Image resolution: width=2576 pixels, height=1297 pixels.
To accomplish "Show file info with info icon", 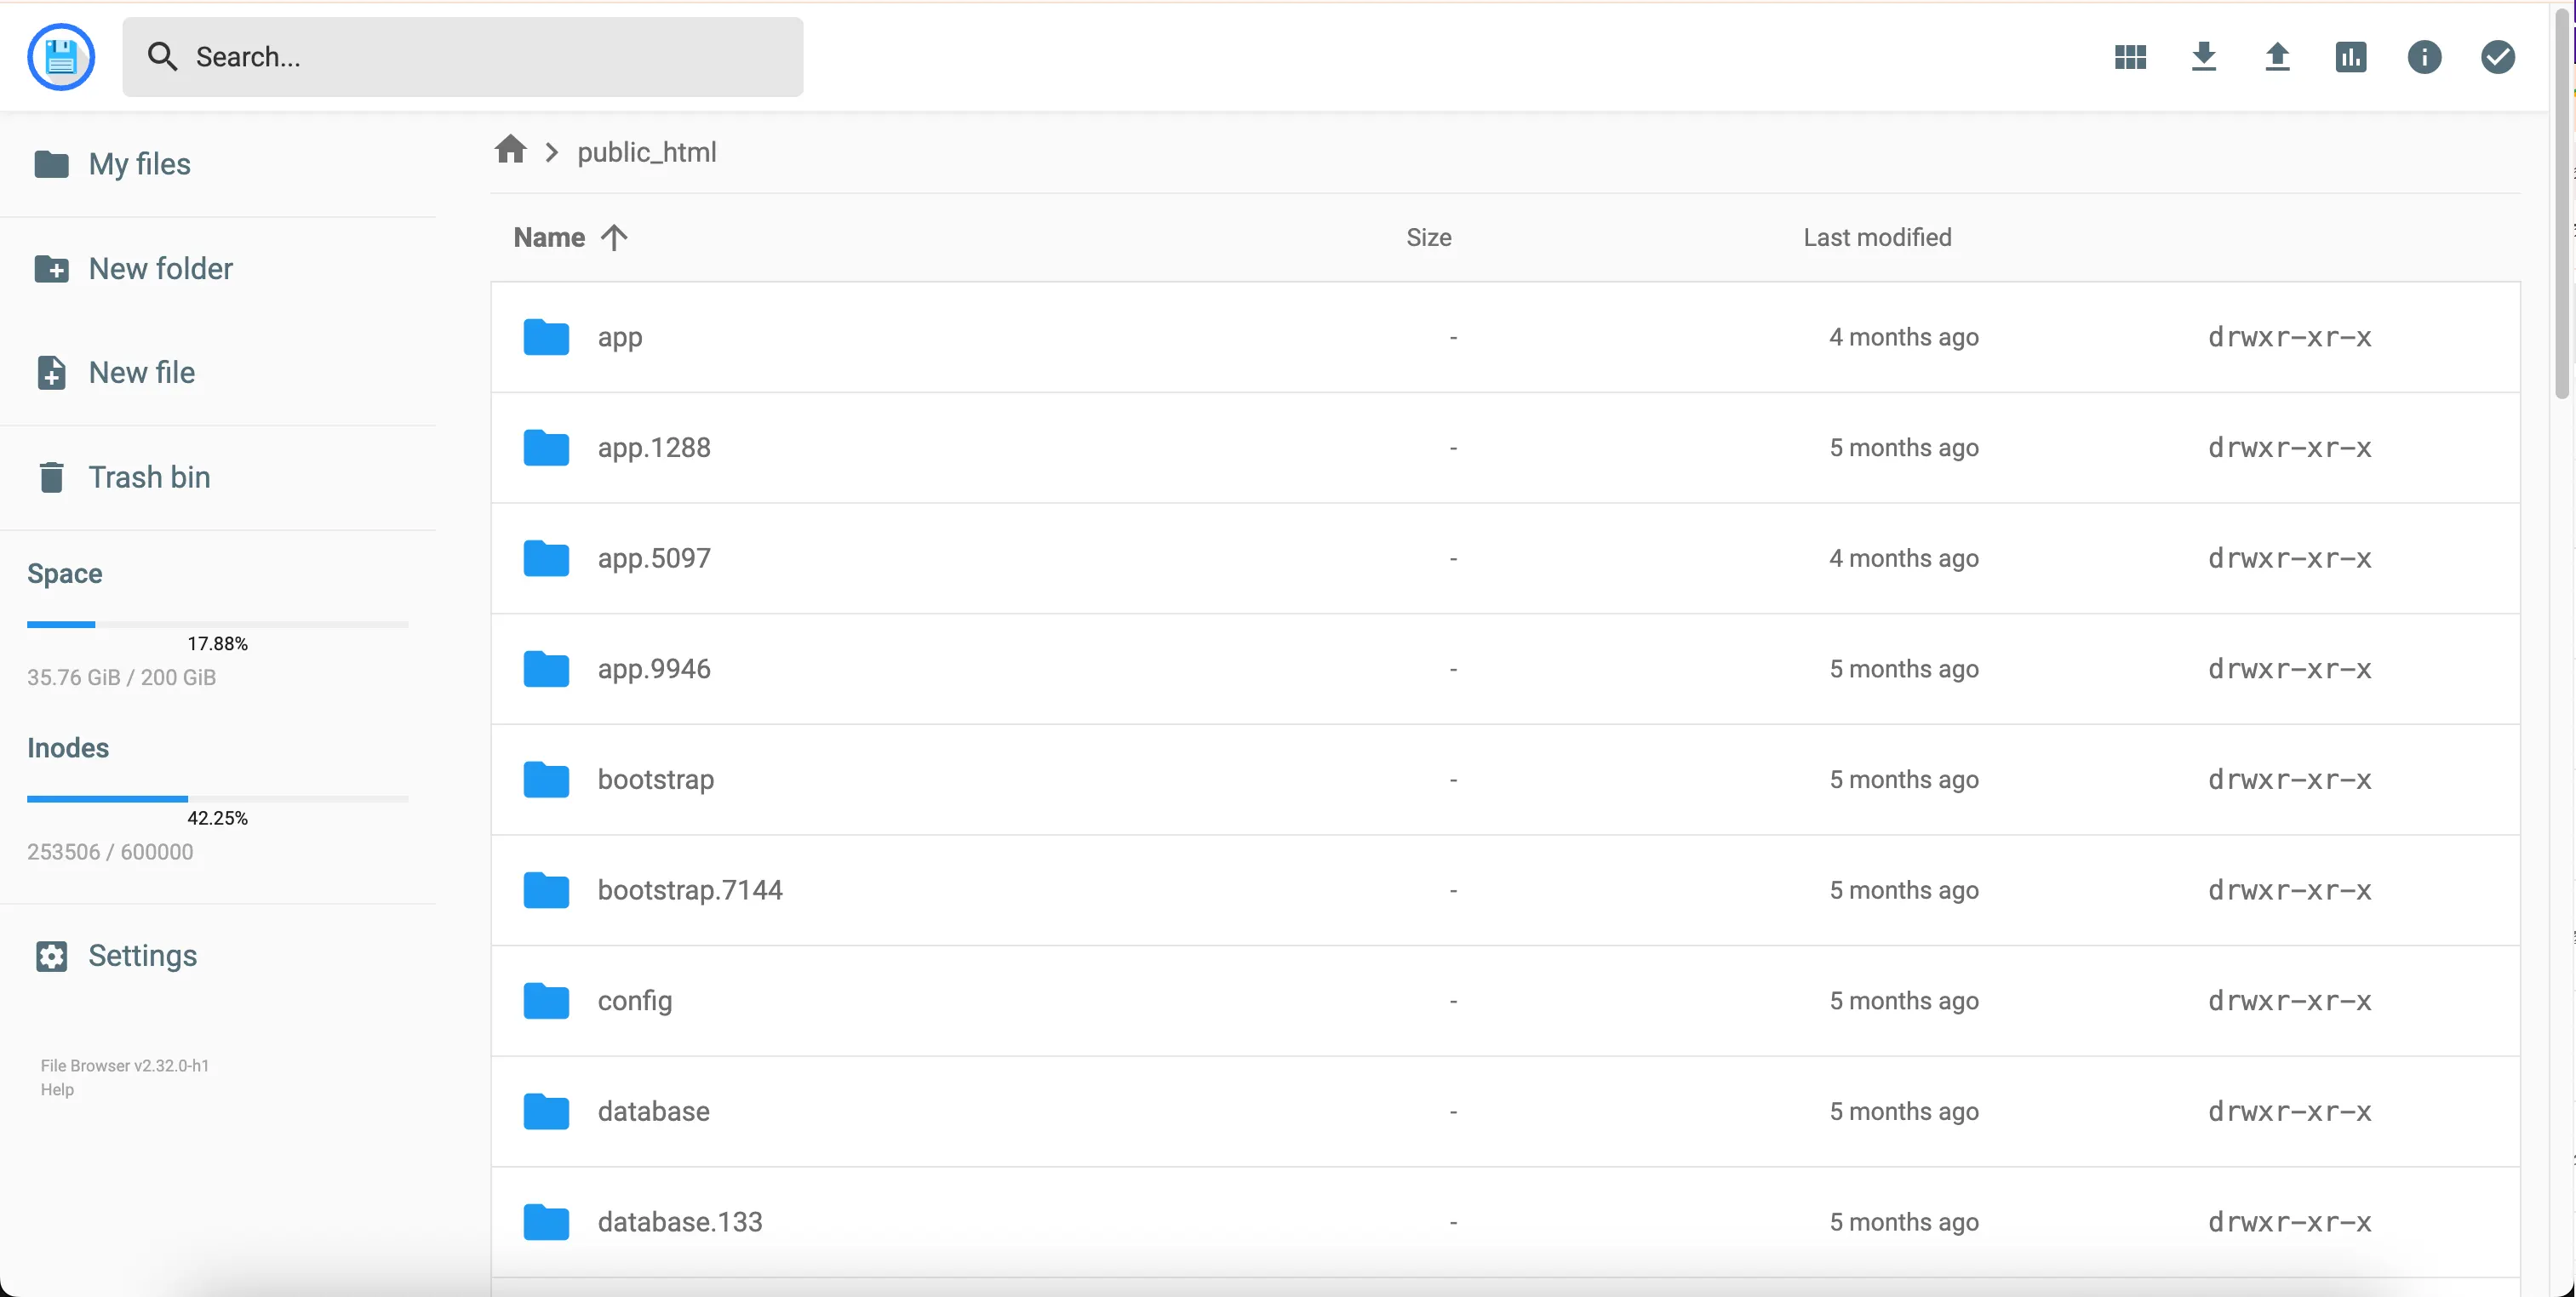I will (2424, 57).
